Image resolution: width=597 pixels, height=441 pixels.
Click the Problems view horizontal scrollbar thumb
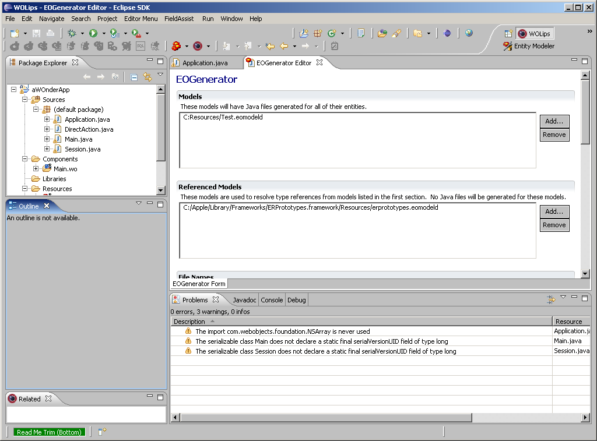326,418
